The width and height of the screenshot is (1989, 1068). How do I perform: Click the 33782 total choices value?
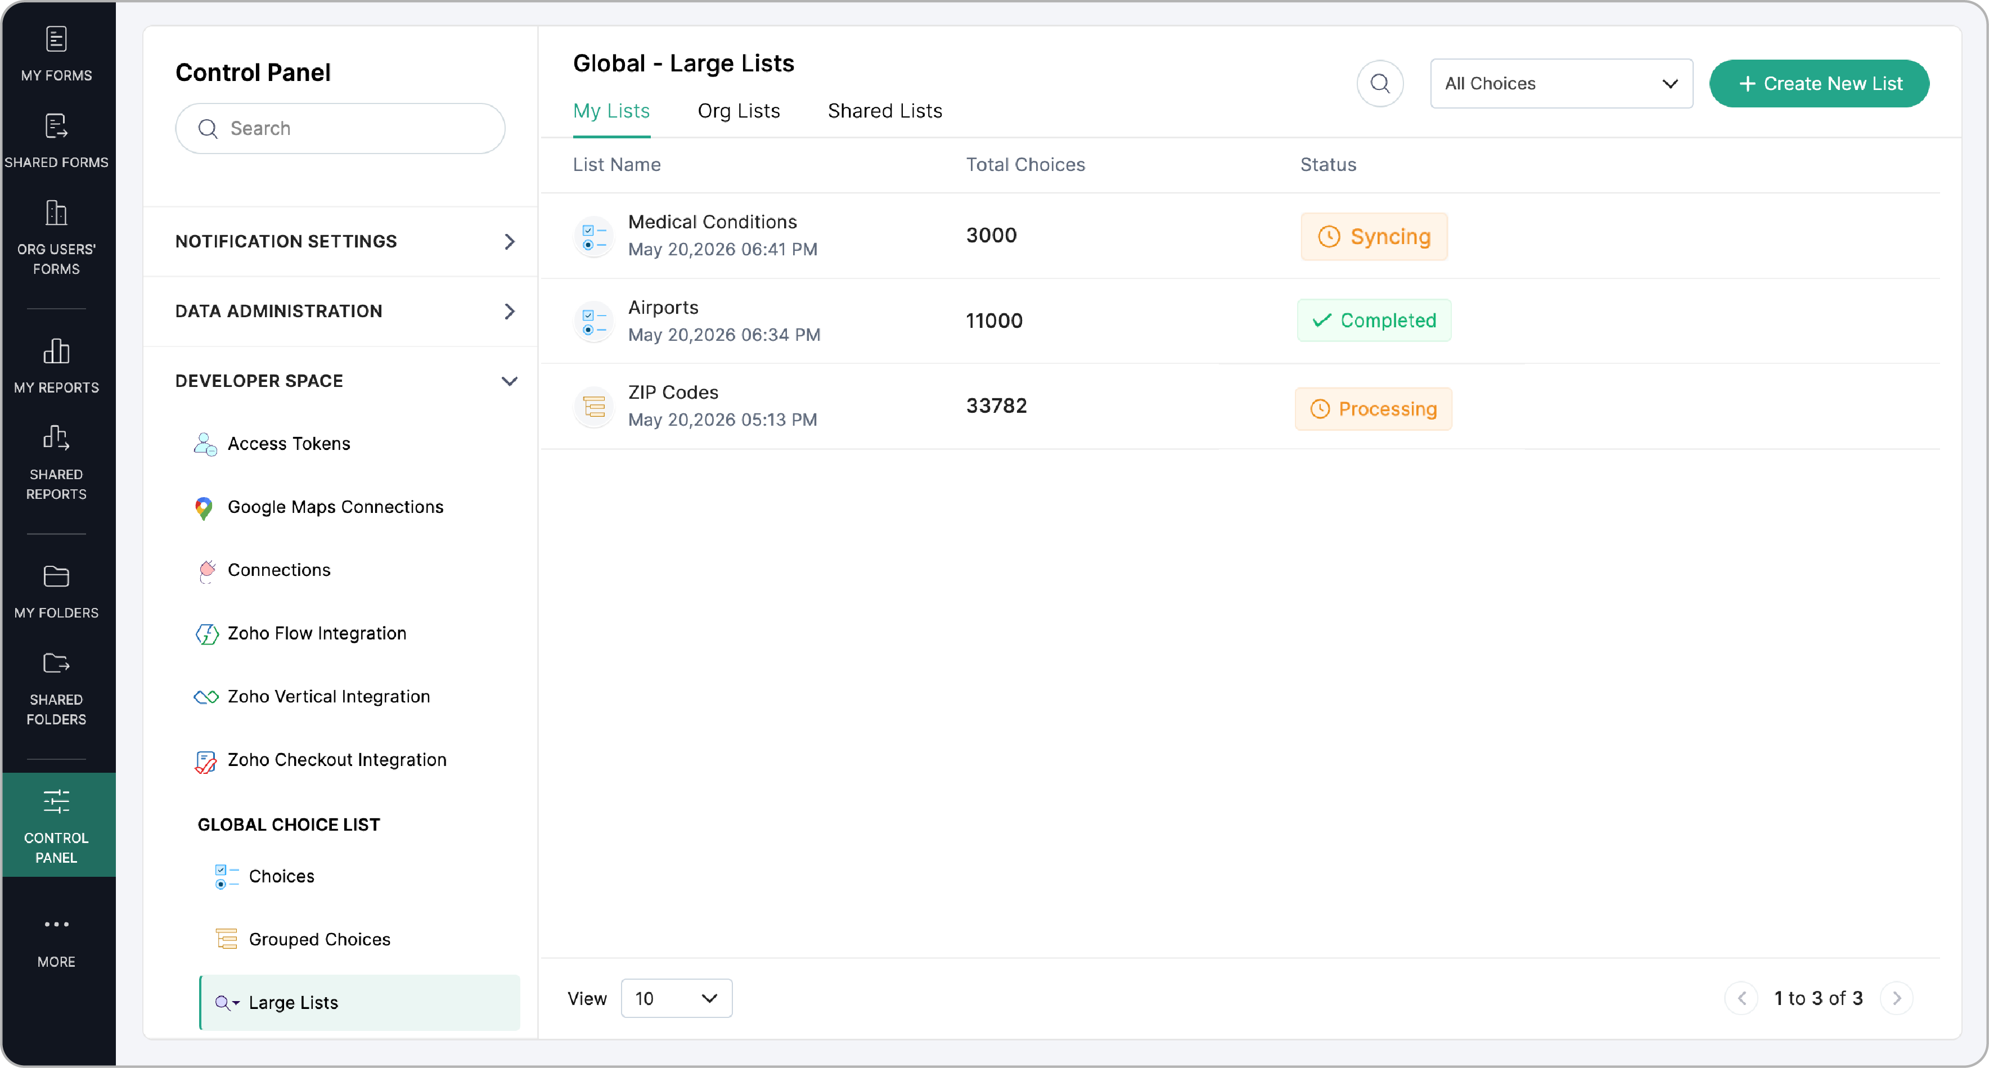tap(996, 406)
